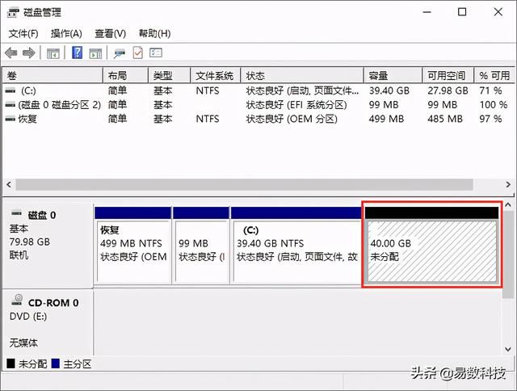Viewport: 517px width, 391px height.
Task: Select the 99 MB EFI partition block
Action: [201, 246]
